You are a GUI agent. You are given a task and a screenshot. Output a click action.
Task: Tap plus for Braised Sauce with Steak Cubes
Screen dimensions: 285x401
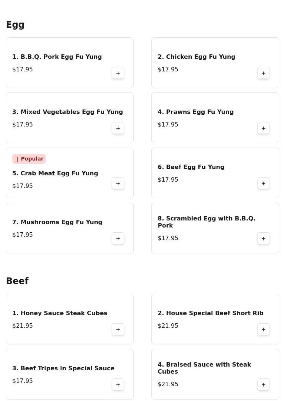tap(263, 385)
